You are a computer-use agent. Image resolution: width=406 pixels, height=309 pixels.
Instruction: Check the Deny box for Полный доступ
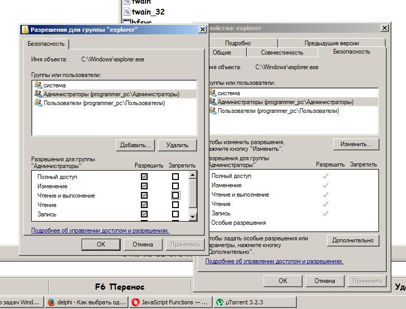coord(175,177)
